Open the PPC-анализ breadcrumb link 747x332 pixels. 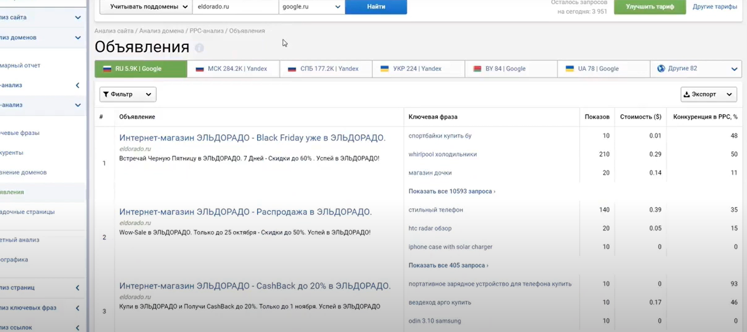click(206, 31)
